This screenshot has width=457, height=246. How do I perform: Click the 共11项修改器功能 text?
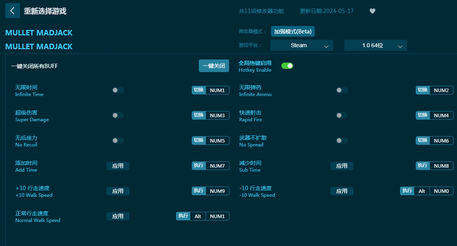pos(261,11)
